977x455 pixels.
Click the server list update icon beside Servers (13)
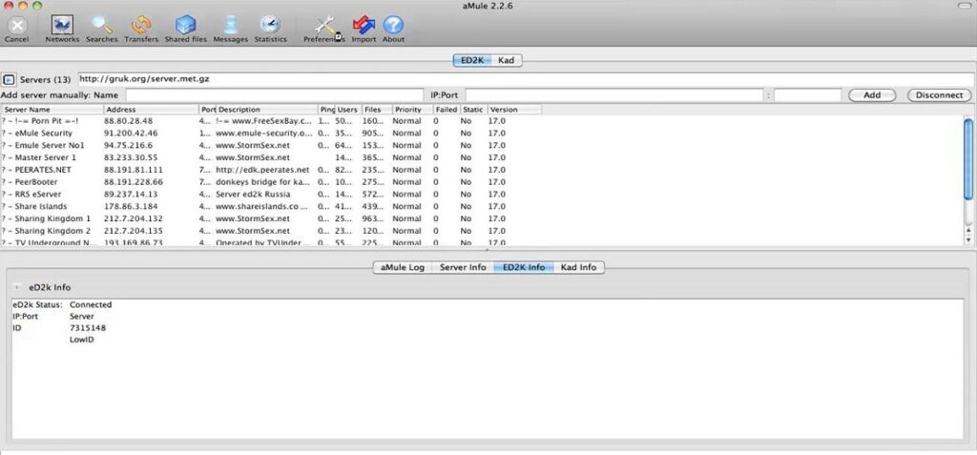coord(9,79)
